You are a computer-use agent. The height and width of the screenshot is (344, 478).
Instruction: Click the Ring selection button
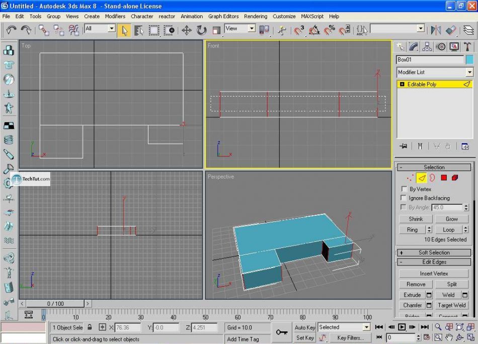(412, 229)
